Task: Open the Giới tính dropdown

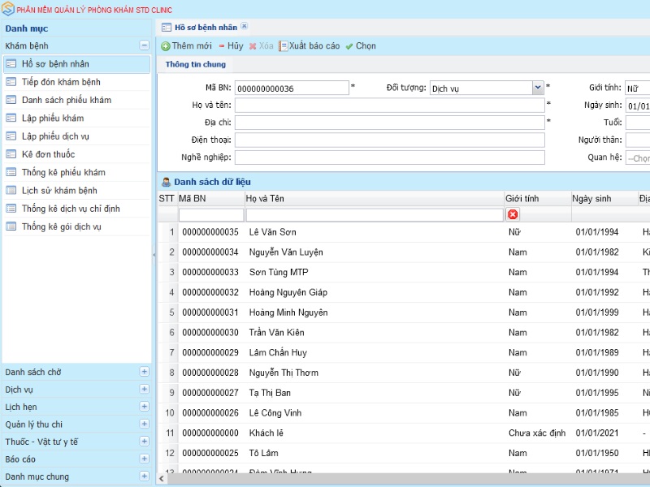Action: [638, 88]
